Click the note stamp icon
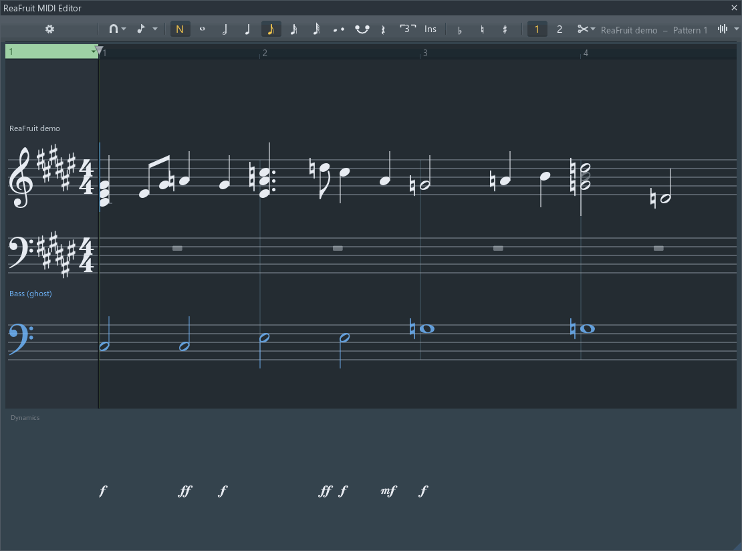 click(x=141, y=29)
